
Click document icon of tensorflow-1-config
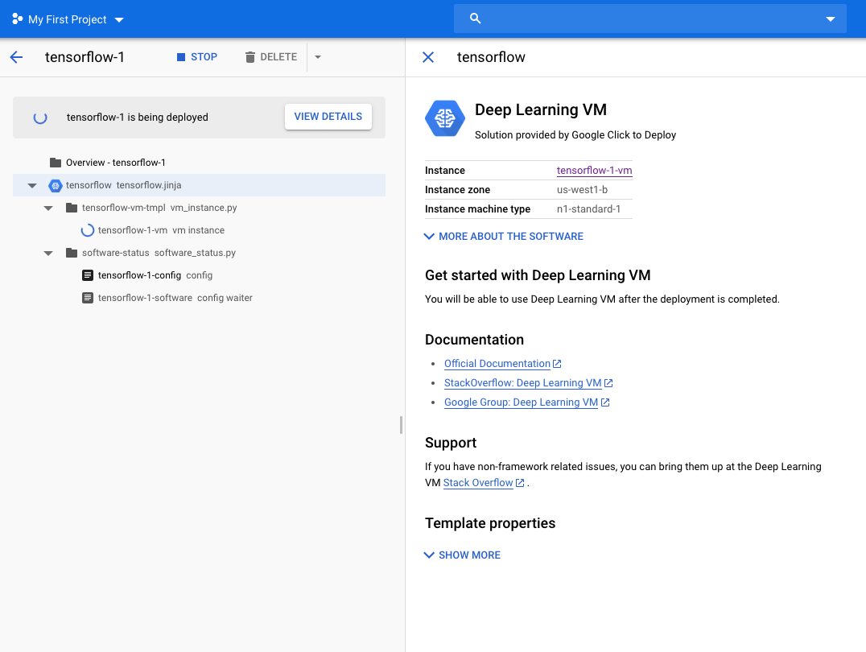point(87,275)
